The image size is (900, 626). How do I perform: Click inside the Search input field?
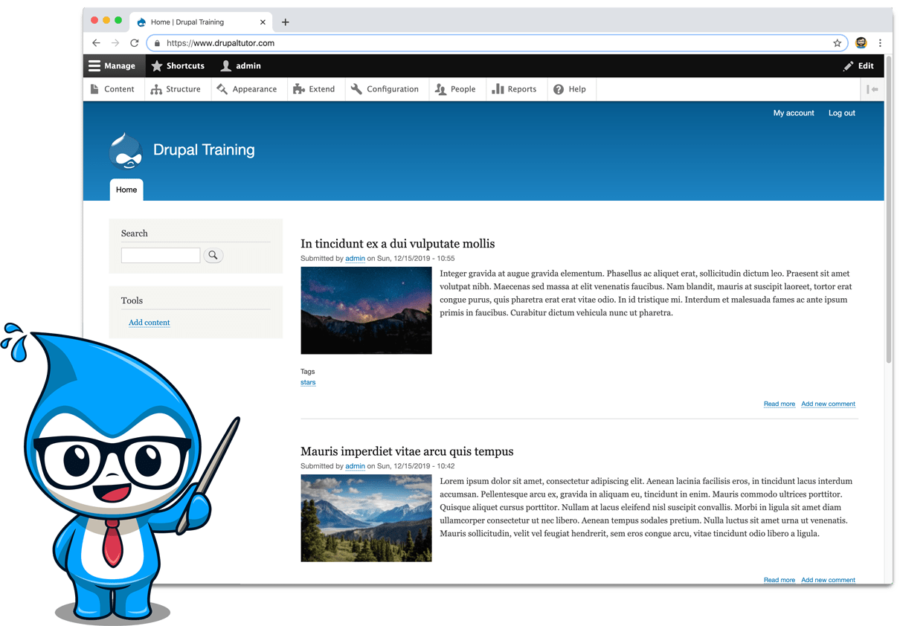tap(160, 255)
